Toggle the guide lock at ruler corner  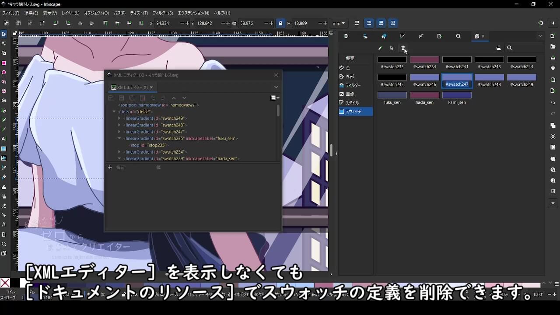(15, 33)
